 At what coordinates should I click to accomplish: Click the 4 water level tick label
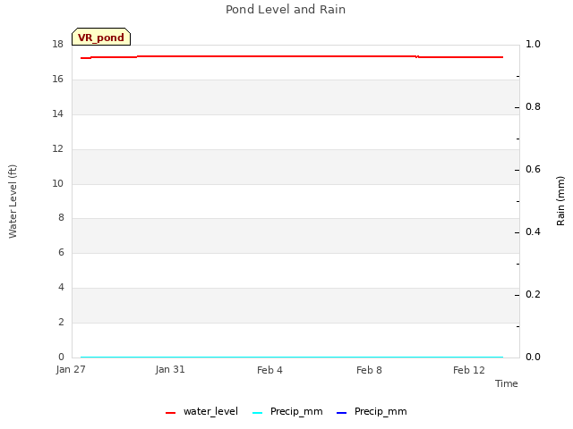[x=61, y=287]
